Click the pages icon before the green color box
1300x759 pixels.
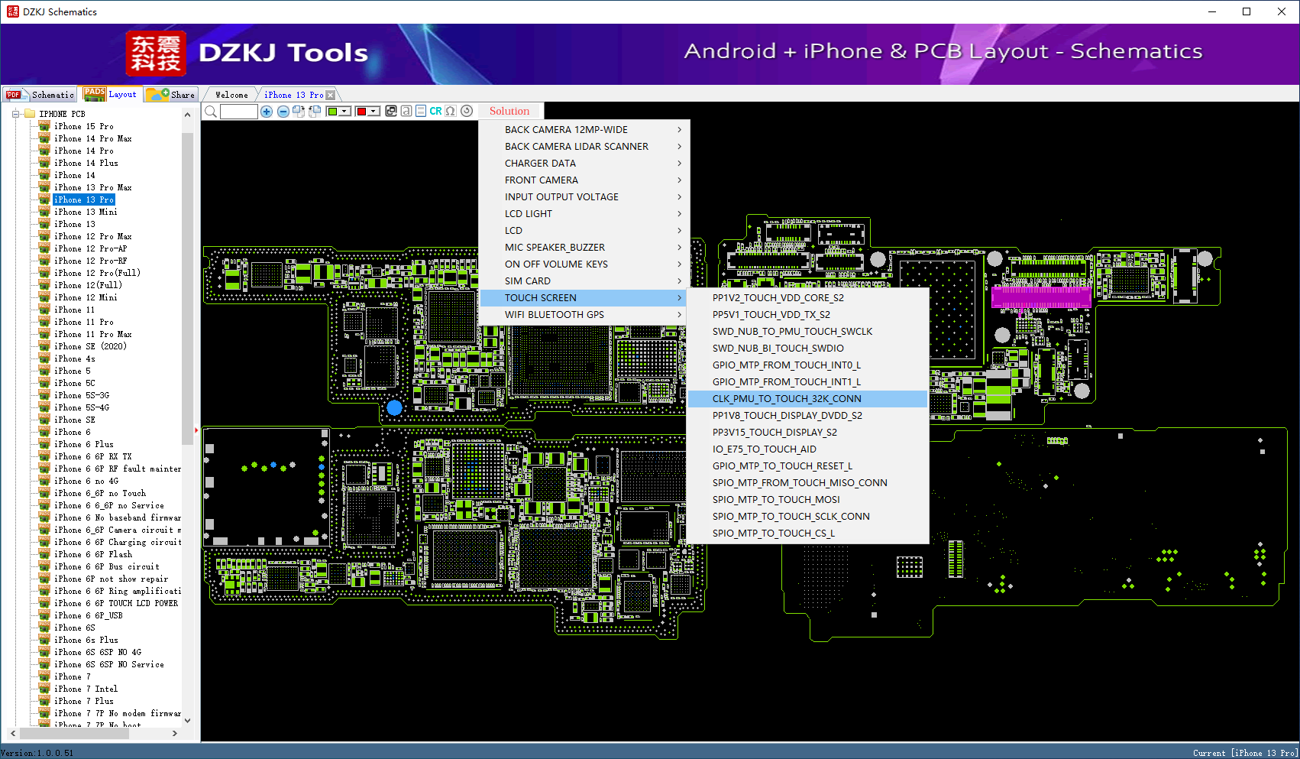pos(315,112)
